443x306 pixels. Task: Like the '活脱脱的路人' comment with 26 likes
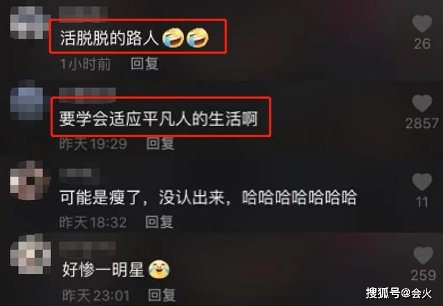click(422, 24)
